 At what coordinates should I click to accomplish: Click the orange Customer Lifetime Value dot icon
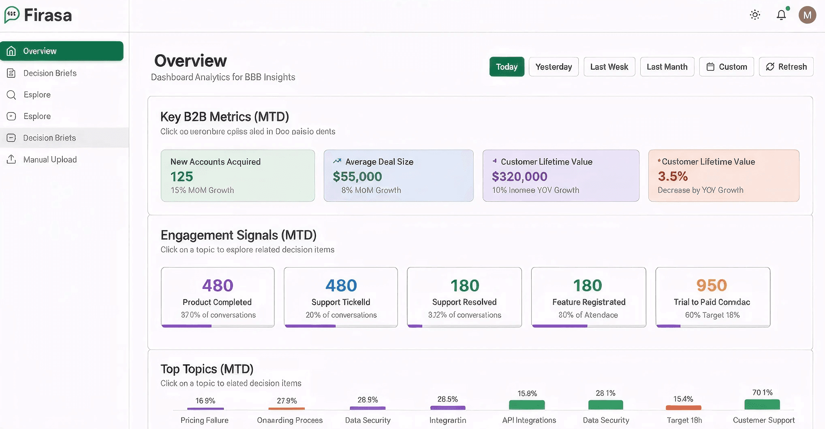coord(659,161)
